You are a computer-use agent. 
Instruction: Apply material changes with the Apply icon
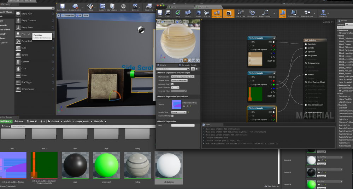[x=178, y=13]
